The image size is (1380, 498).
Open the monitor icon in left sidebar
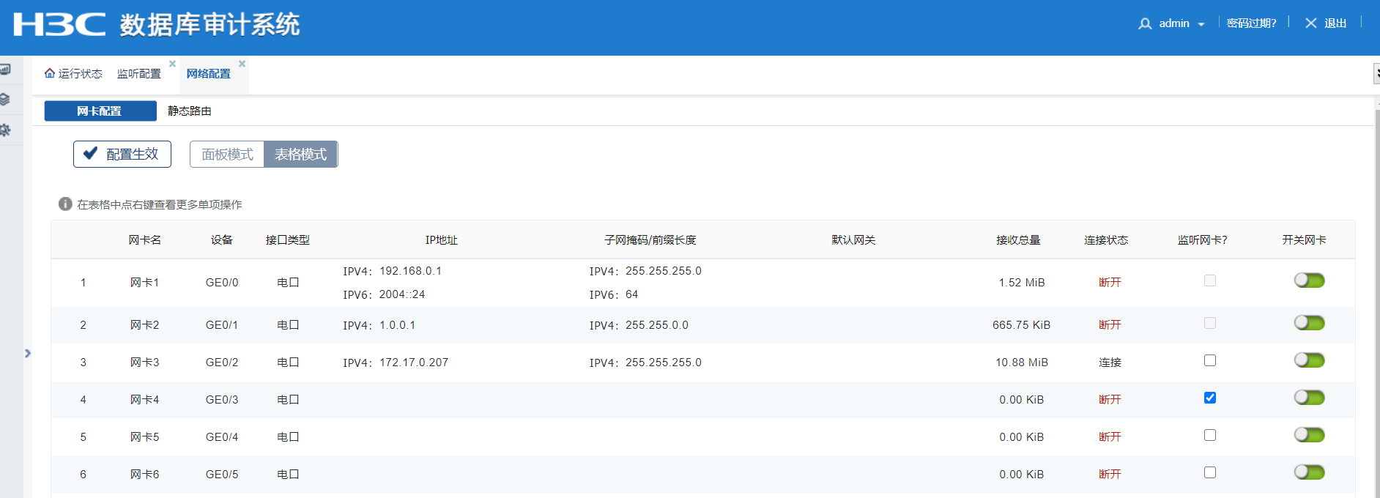tap(5, 70)
